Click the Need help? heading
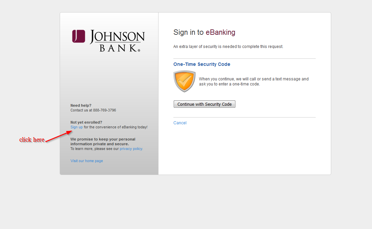This screenshot has width=372, height=229. pos(81,105)
